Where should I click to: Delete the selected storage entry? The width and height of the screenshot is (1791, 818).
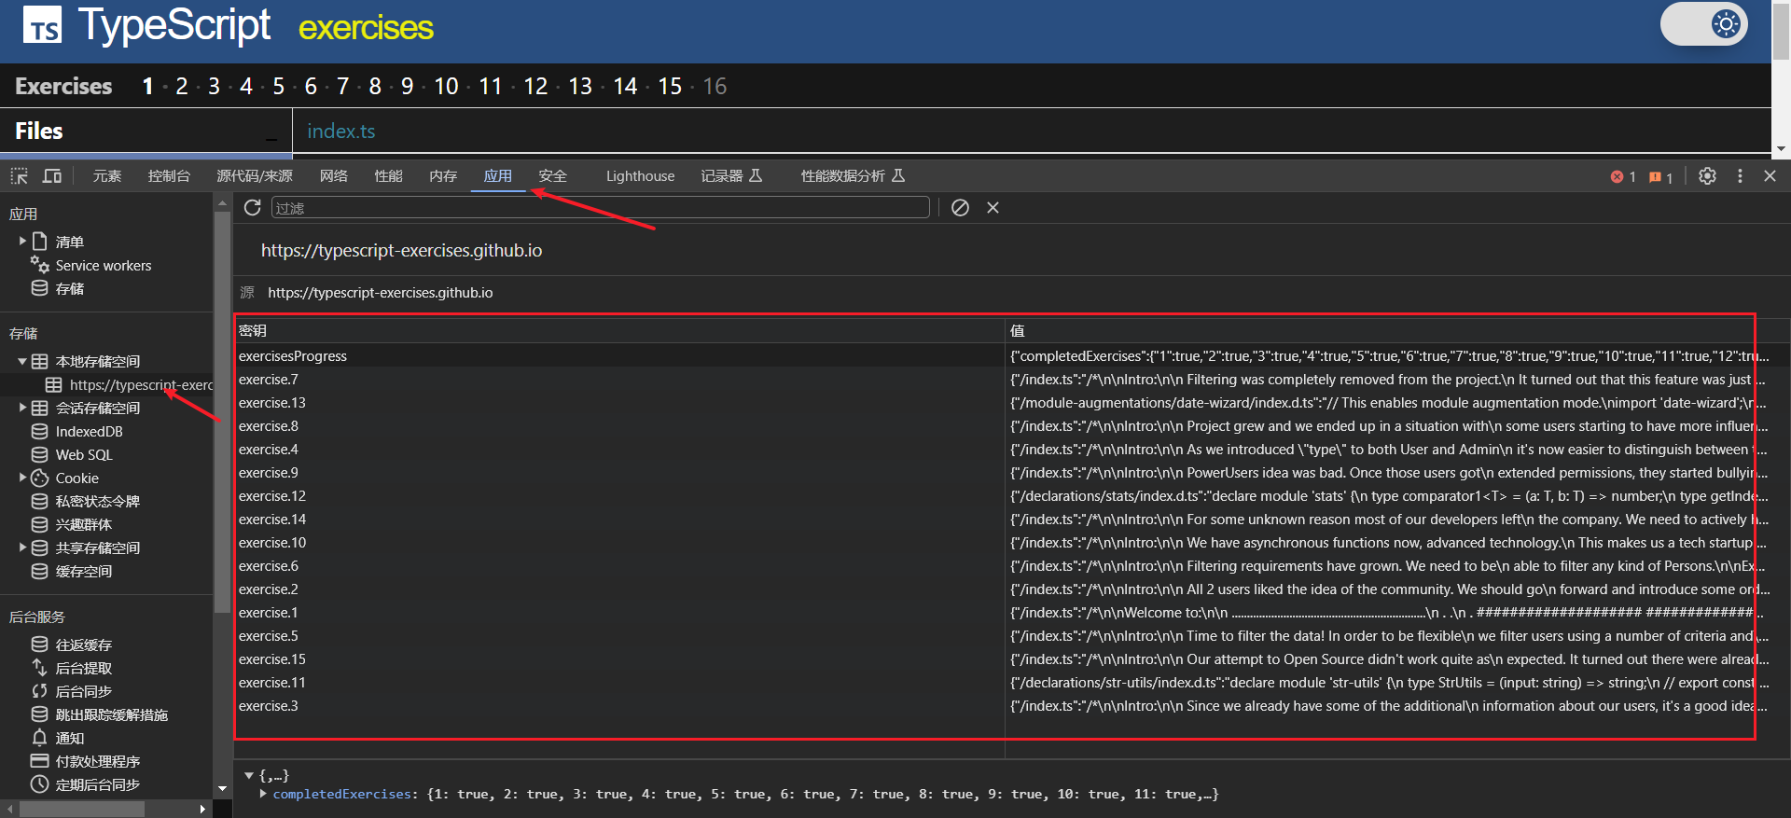[x=993, y=207]
